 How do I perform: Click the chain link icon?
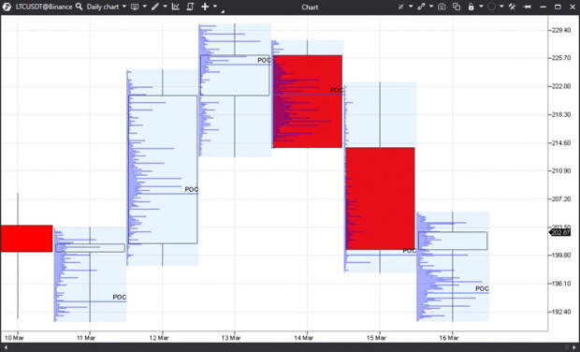[421, 7]
